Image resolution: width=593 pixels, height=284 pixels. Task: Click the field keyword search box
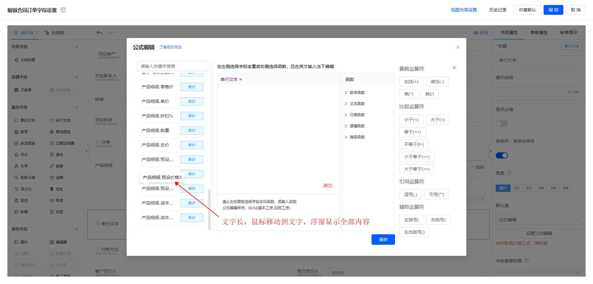coord(172,66)
